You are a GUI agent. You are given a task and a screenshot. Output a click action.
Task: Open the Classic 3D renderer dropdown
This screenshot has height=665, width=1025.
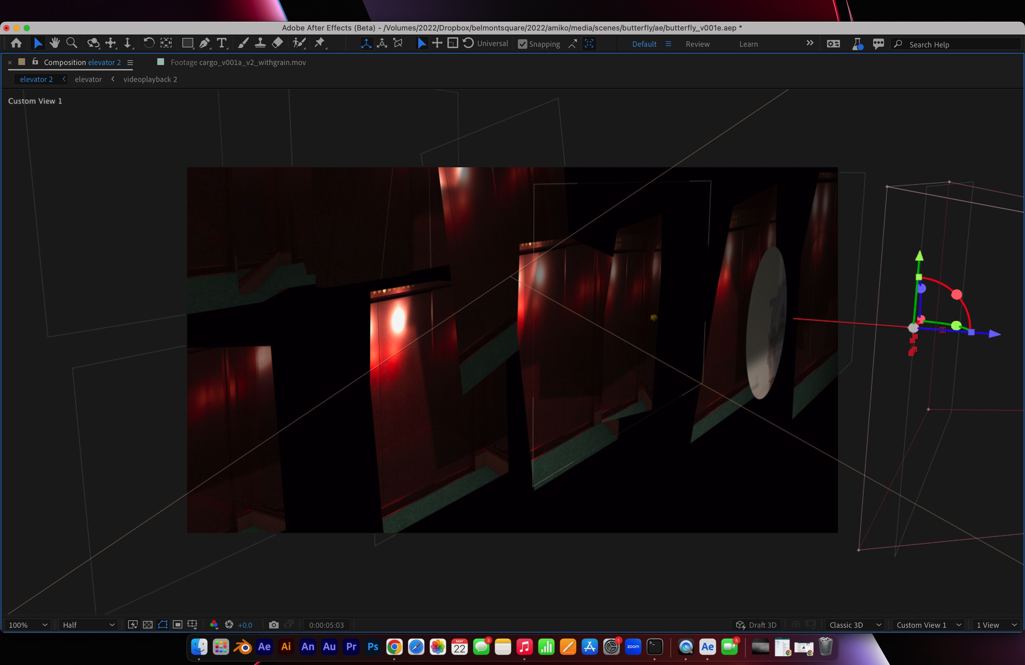coord(855,625)
